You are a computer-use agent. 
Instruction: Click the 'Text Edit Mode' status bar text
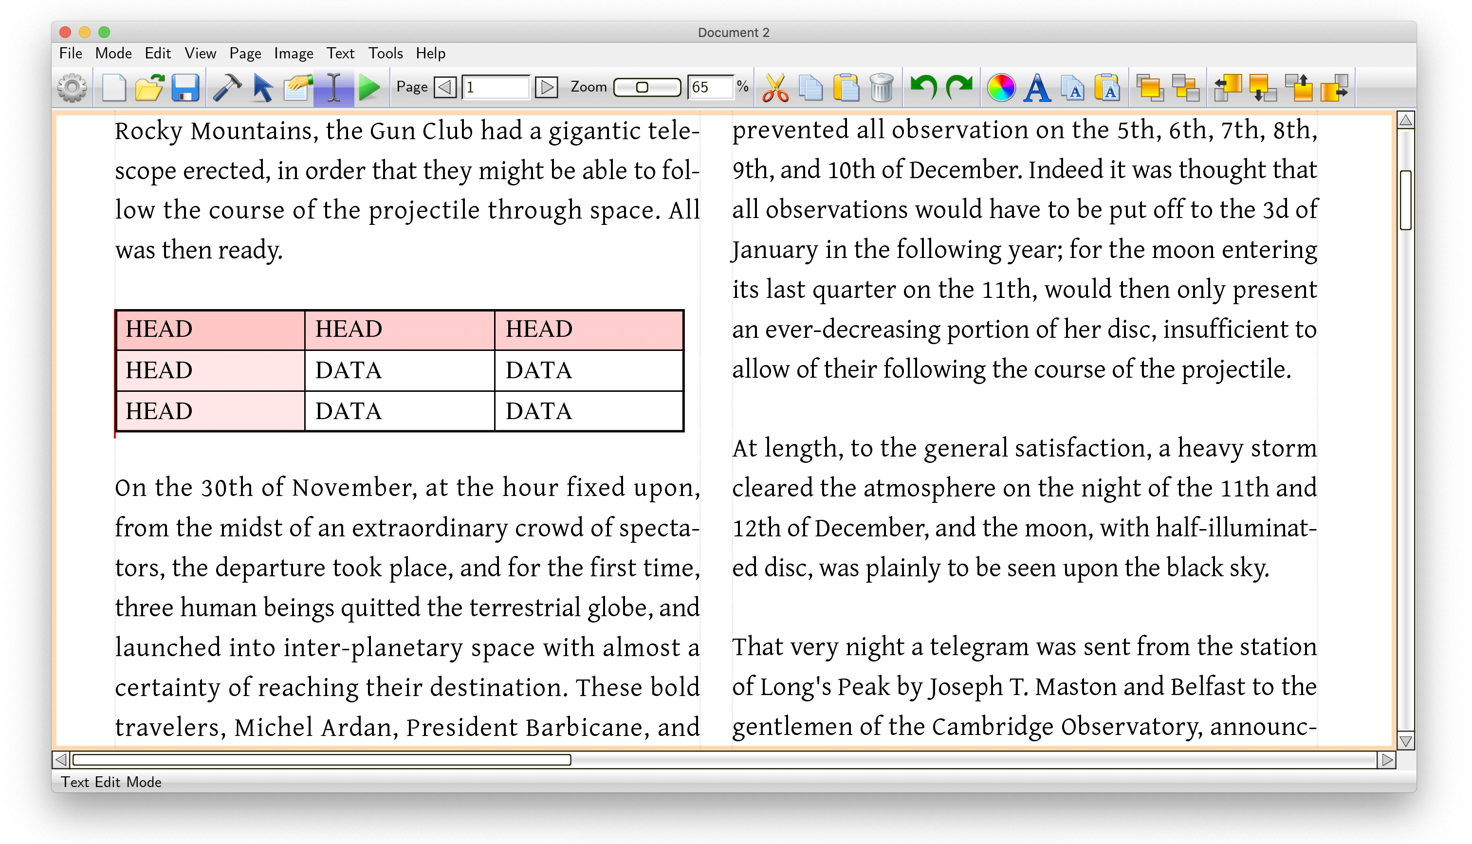pyautogui.click(x=111, y=782)
